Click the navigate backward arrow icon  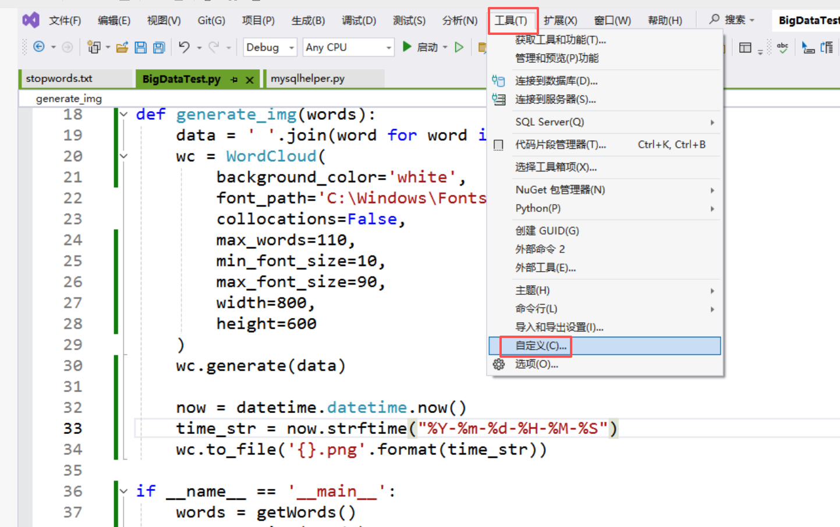[39, 47]
